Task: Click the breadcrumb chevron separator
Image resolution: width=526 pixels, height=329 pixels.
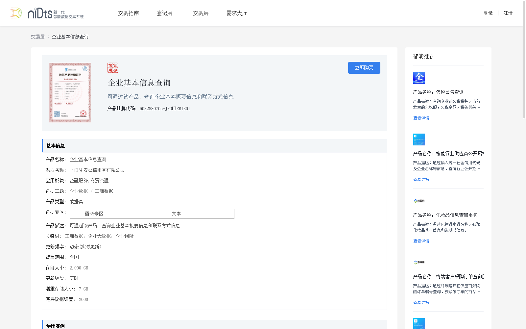Action: coord(48,37)
